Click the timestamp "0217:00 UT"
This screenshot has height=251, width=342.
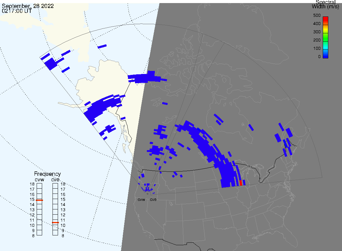pyautogui.click(x=17, y=11)
